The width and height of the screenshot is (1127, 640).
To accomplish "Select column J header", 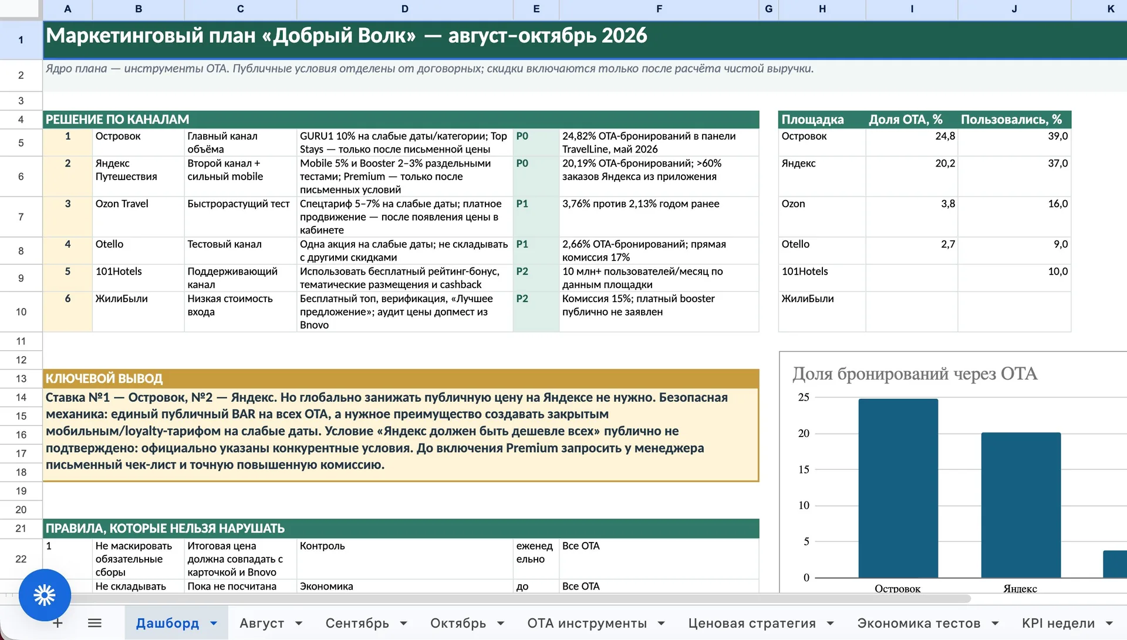I will [x=1014, y=9].
